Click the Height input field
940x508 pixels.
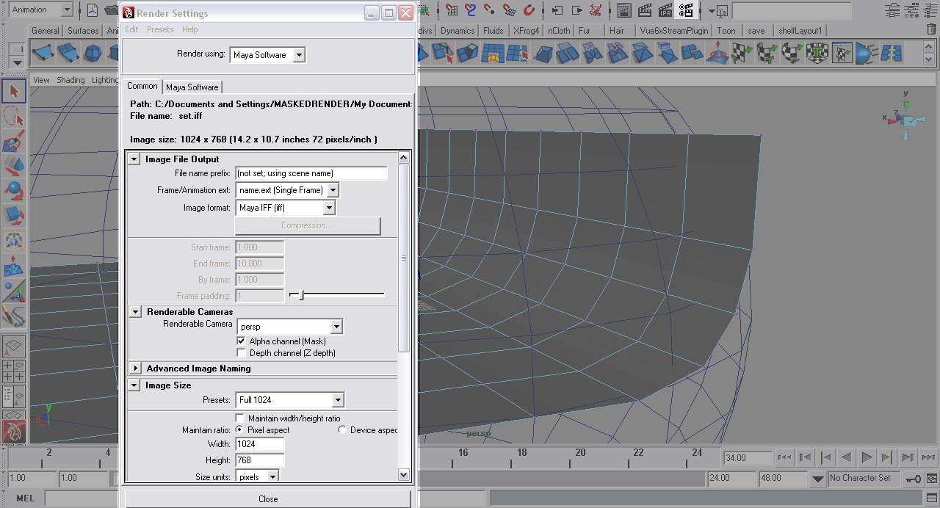click(260, 460)
